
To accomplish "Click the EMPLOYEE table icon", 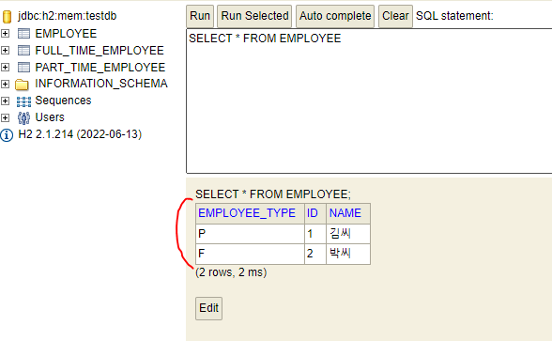I will coord(23,34).
